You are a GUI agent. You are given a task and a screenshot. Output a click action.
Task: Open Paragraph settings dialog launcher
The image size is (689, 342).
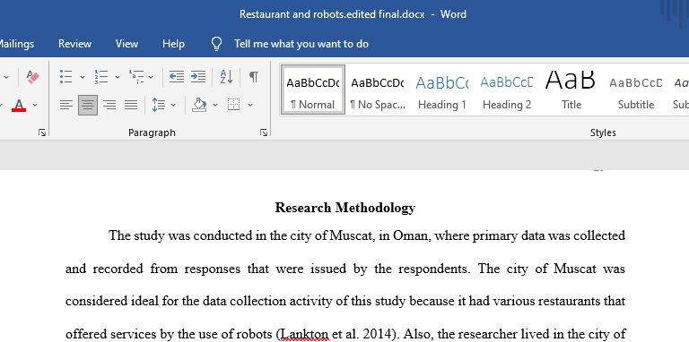(x=264, y=133)
